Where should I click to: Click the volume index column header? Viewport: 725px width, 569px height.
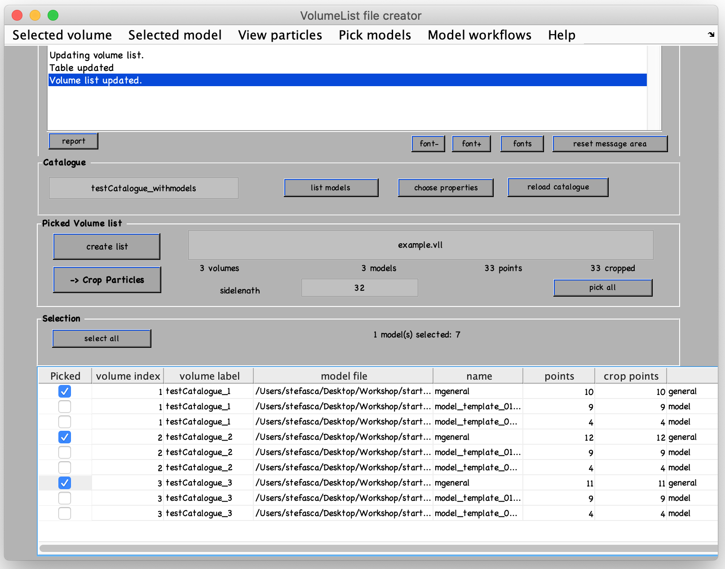[128, 376]
